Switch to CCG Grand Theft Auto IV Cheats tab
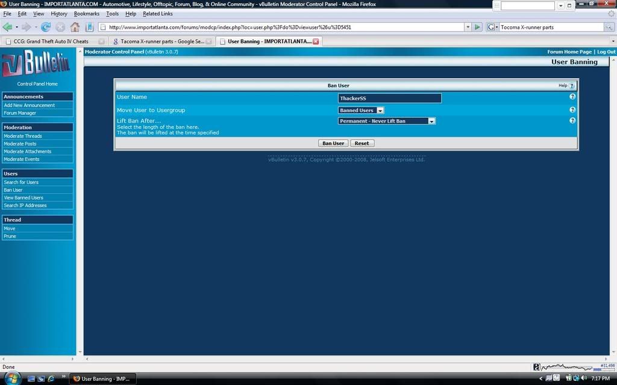617x385 pixels. point(51,42)
